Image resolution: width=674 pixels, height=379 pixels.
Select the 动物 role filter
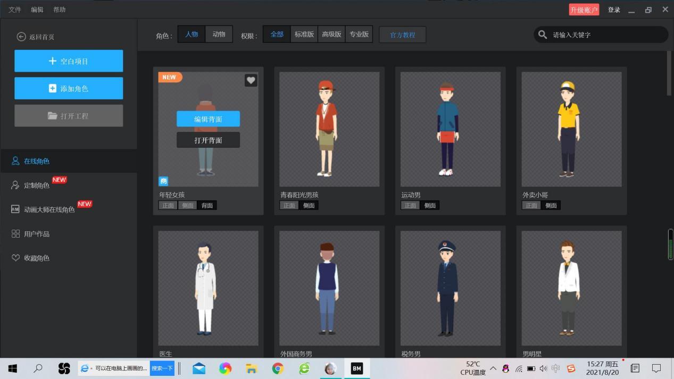(219, 34)
